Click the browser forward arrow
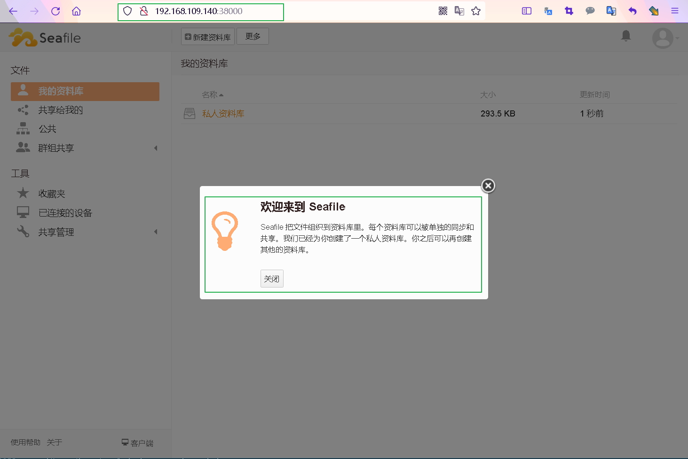 click(34, 11)
